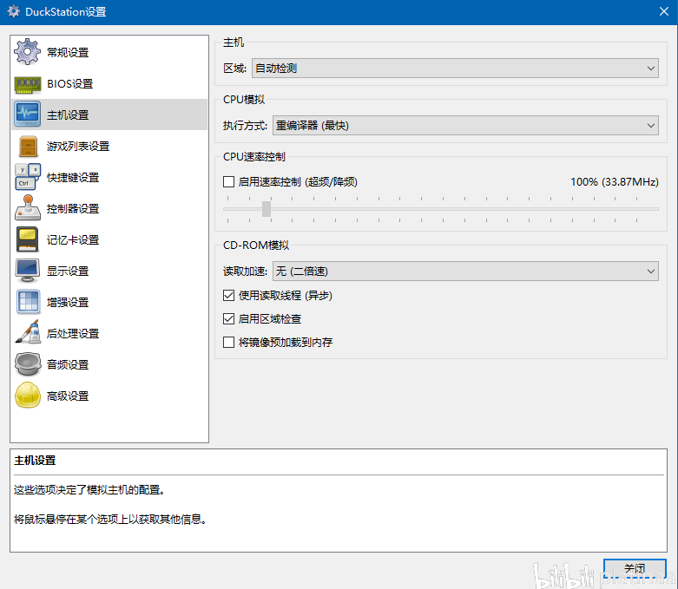Click the gear icon for 常规设置
This screenshot has height=589, width=678.
tap(27, 52)
